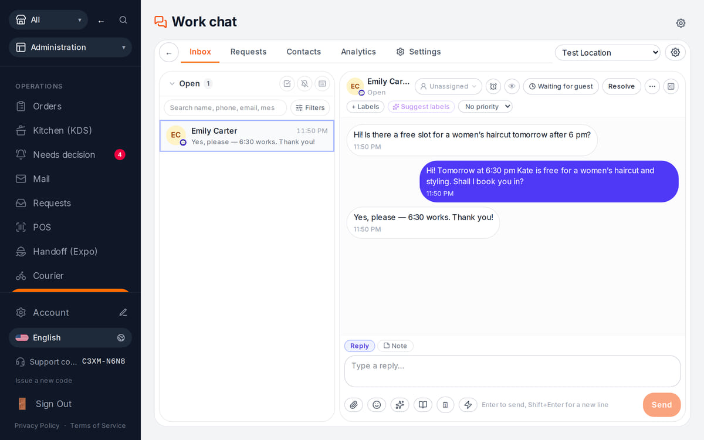Viewport: 704px width, 440px height.
Task: Click the Send button
Action: [662, 405]
